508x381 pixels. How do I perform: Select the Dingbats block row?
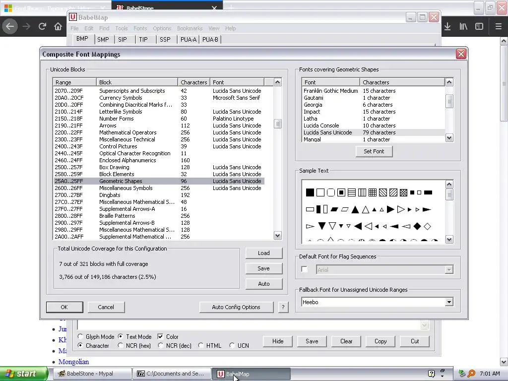pyautogui.click(x=159, y=195)
